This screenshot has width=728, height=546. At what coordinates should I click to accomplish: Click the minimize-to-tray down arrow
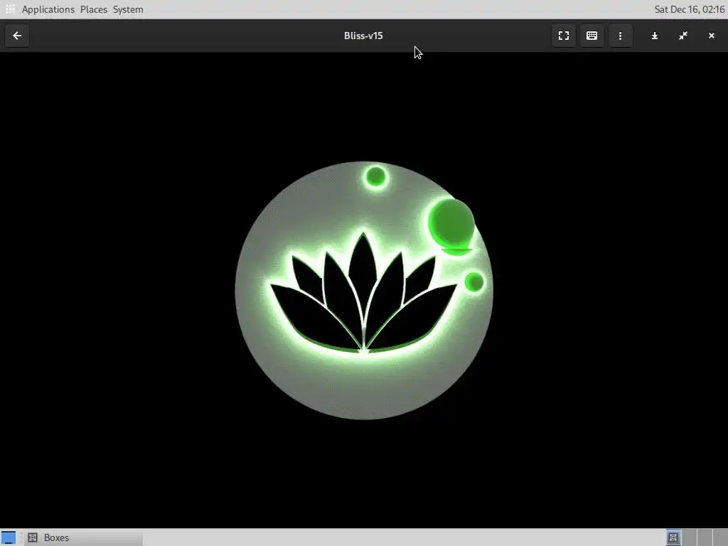tap(654, 36)
